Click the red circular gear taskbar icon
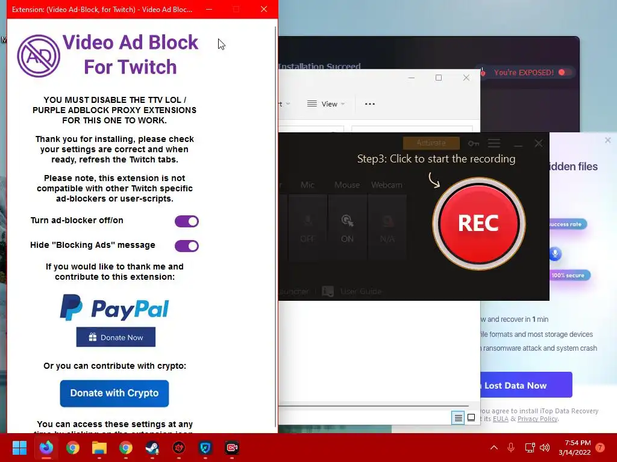Image resolution: width=617 pixels, height=462 pixels. click(179, 448)
